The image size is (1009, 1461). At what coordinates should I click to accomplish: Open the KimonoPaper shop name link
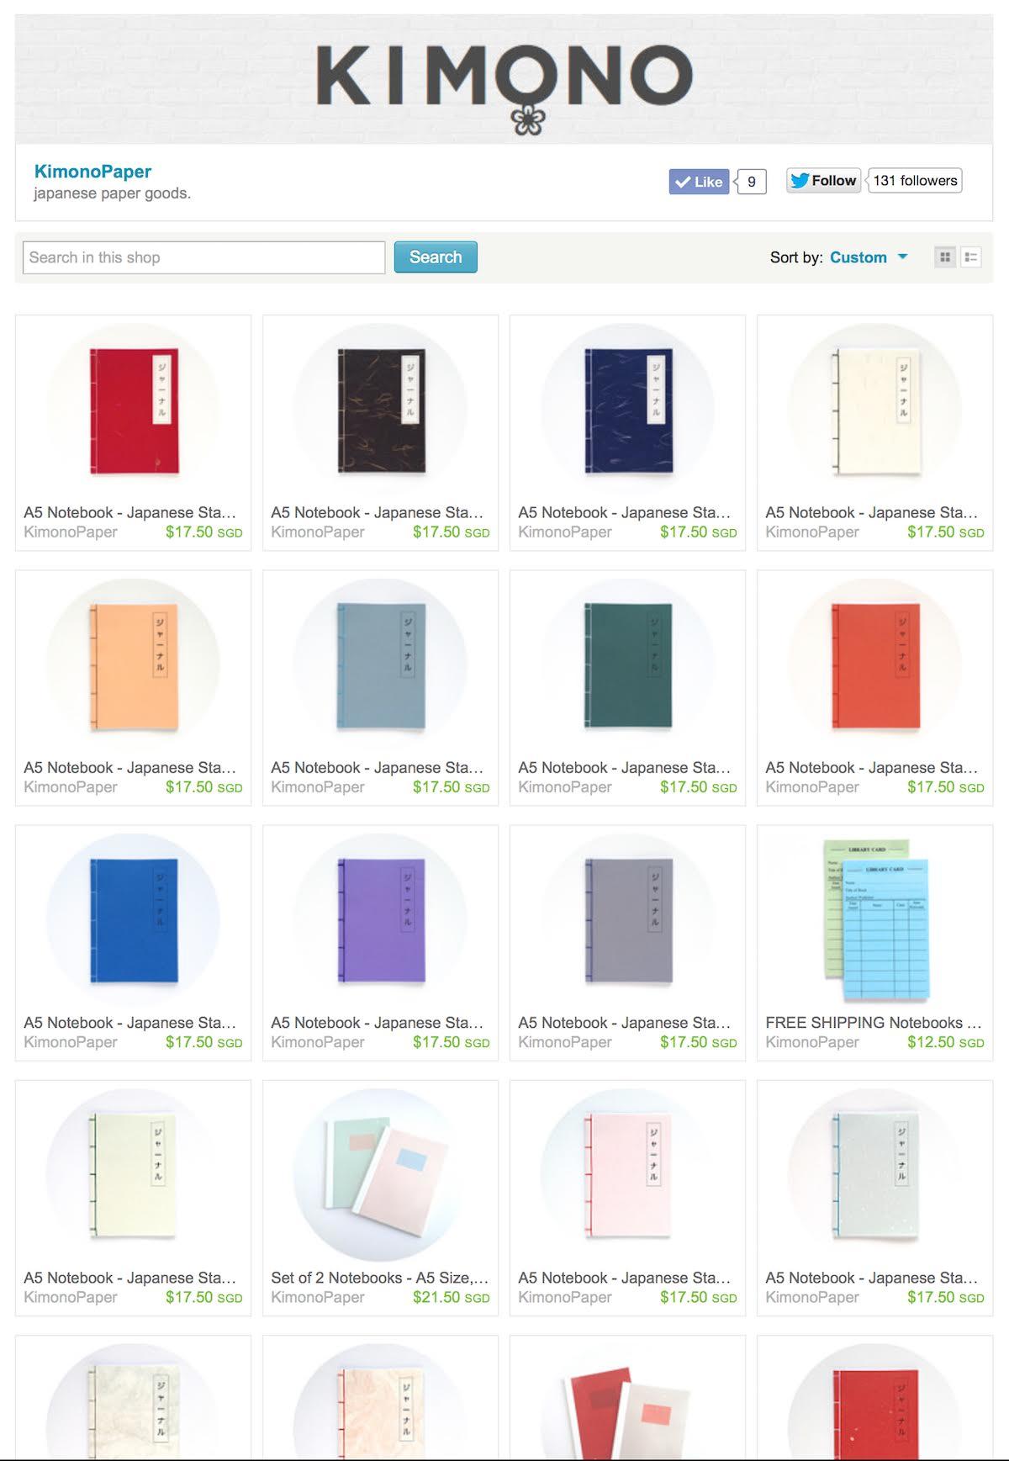click(x=92, y=172)
